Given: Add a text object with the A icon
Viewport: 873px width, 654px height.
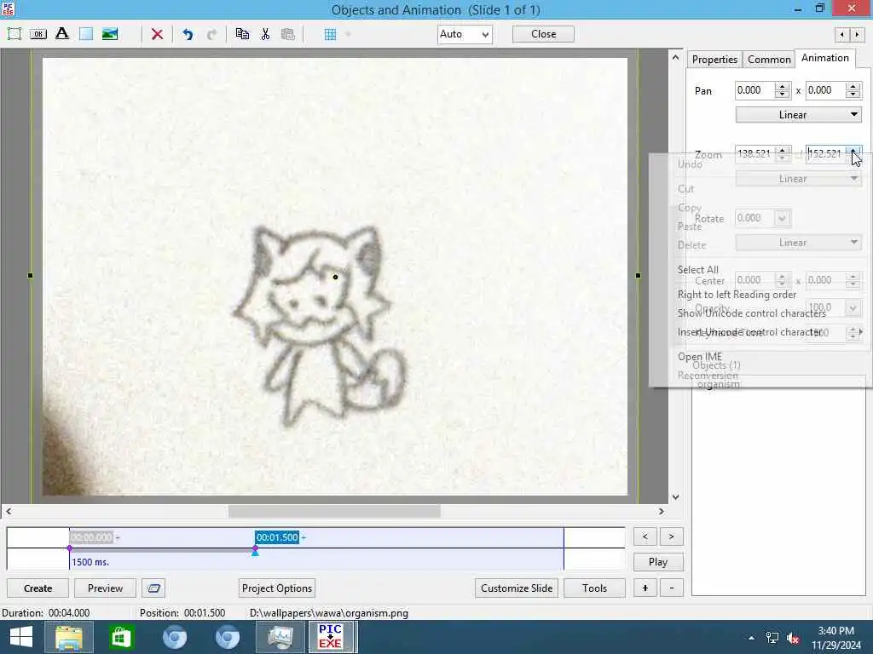Looking at the screenshot, I should pos(61,33).
